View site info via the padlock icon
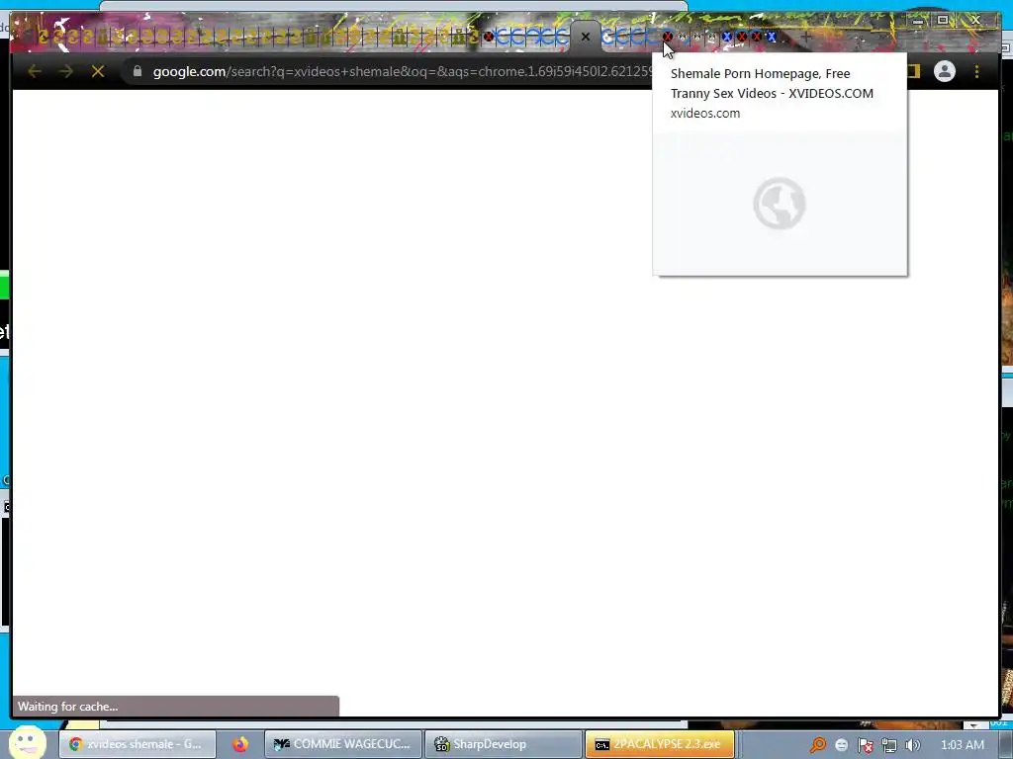 [x=137, y=71]
